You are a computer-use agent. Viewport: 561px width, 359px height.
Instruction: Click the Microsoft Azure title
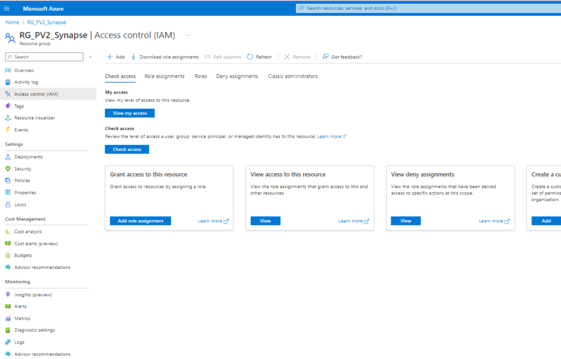pyautogui.click(x=43, y=9)
